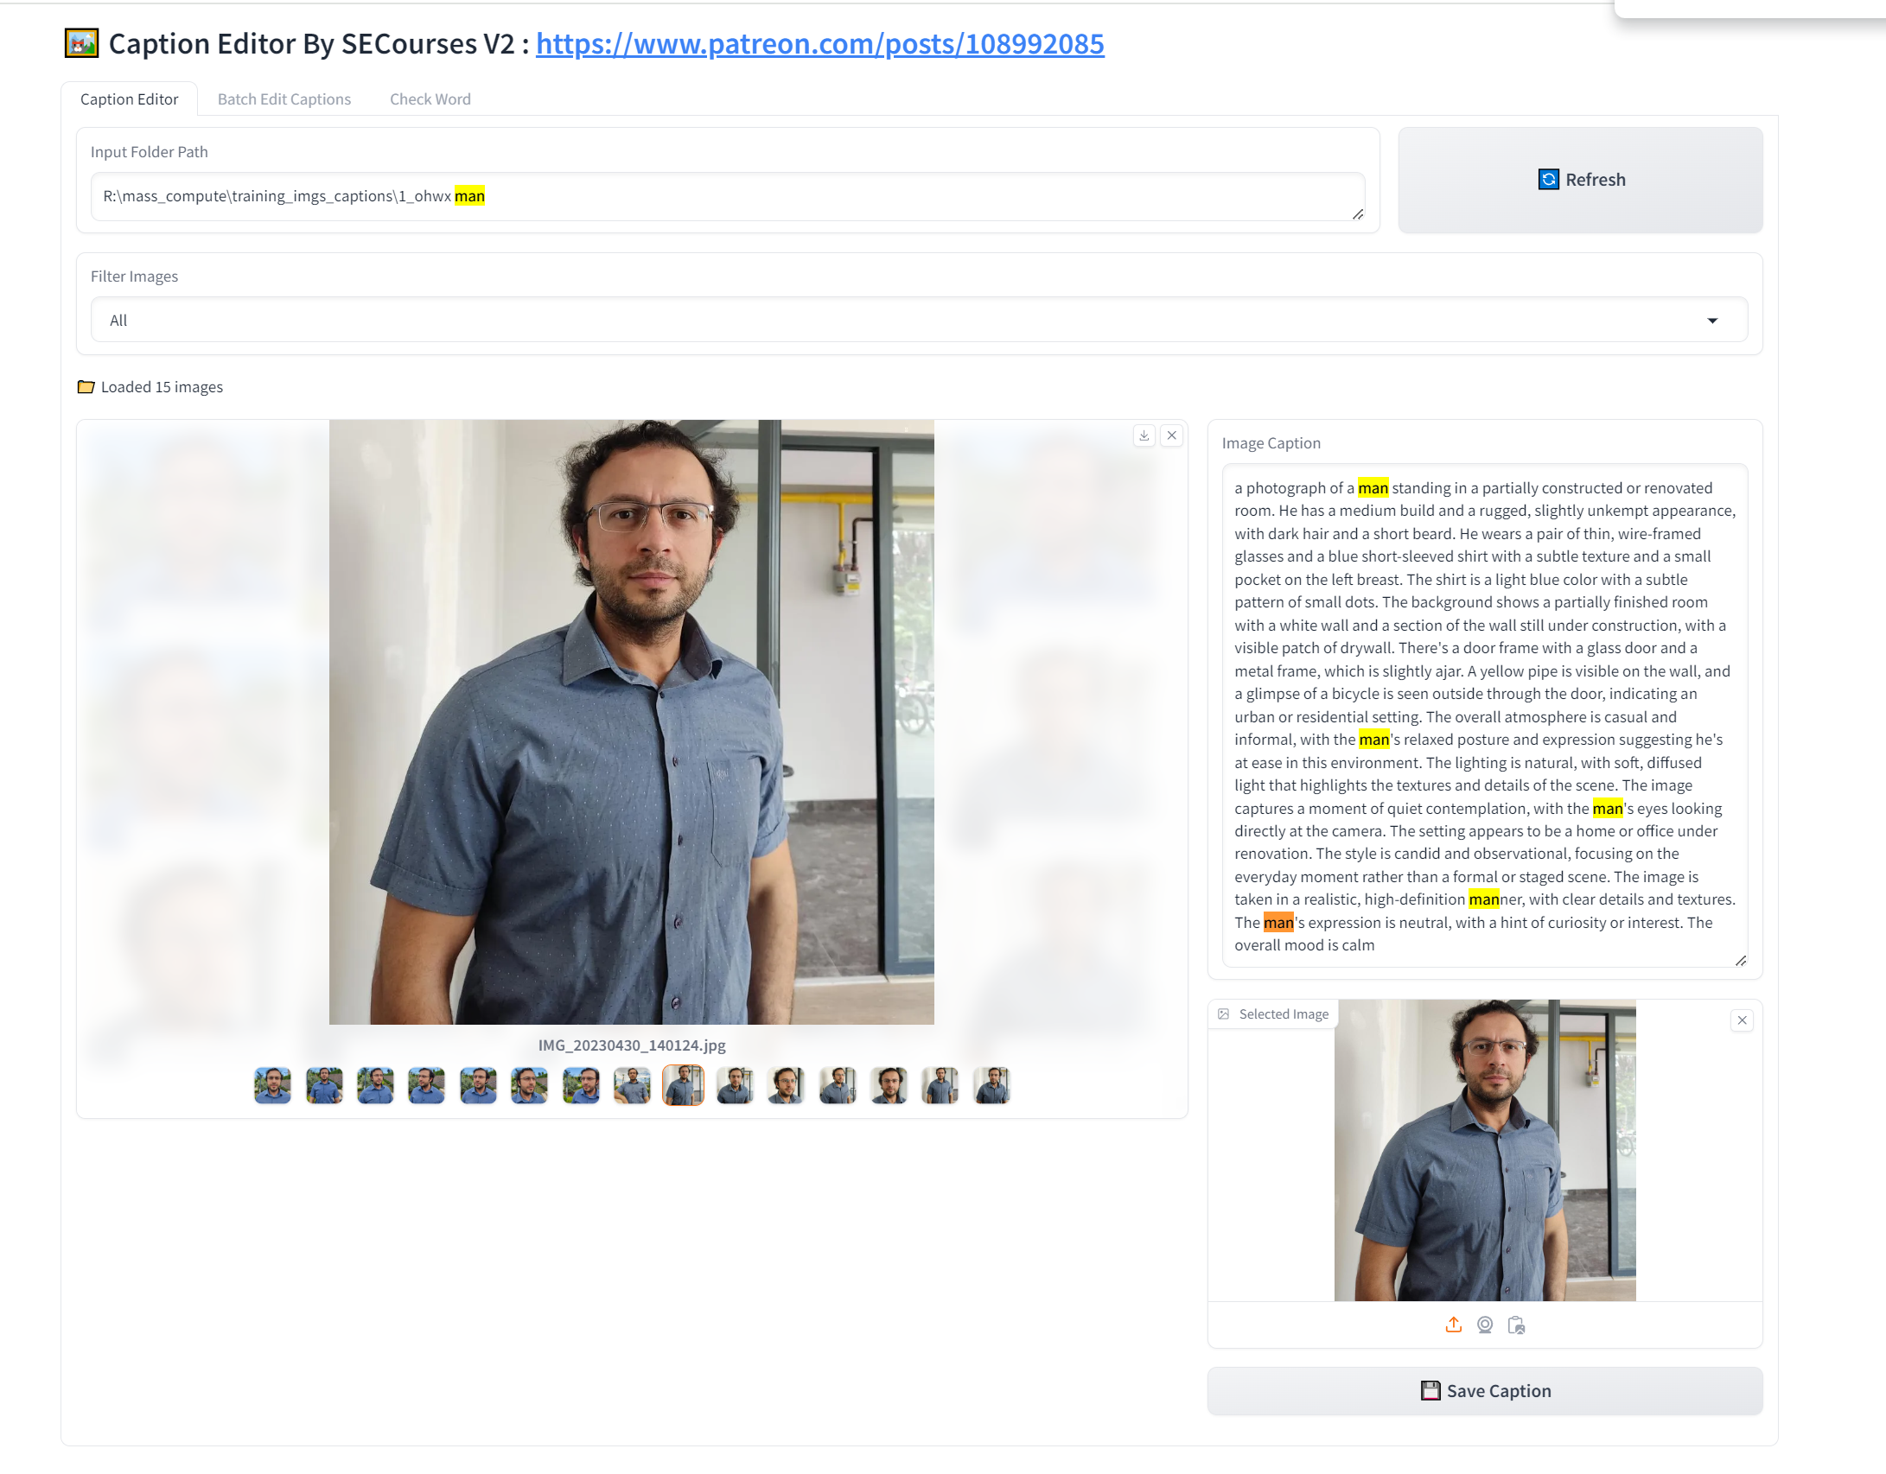The width and height of the screenshot is (1886, 1474).
Task: Click the webcam capture icon
Action: pos(1484,1325)
